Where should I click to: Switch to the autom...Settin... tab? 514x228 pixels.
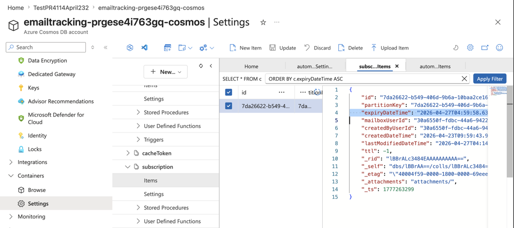point(315,66)
